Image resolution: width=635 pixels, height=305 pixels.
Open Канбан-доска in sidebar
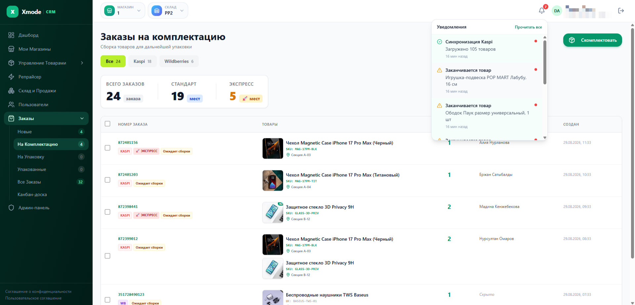tap(51, 194)
